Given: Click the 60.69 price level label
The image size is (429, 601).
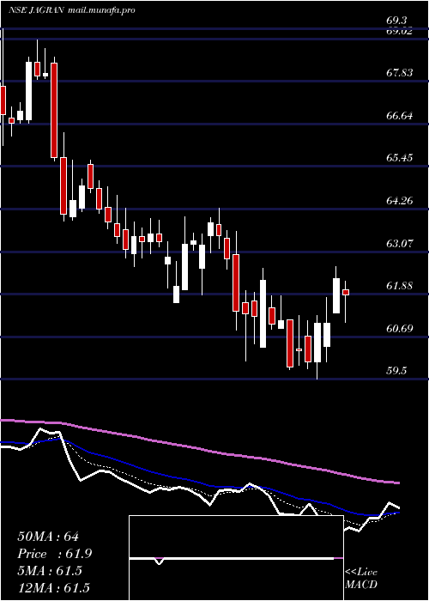Looking at the screenshot, I should pos(398,329).
